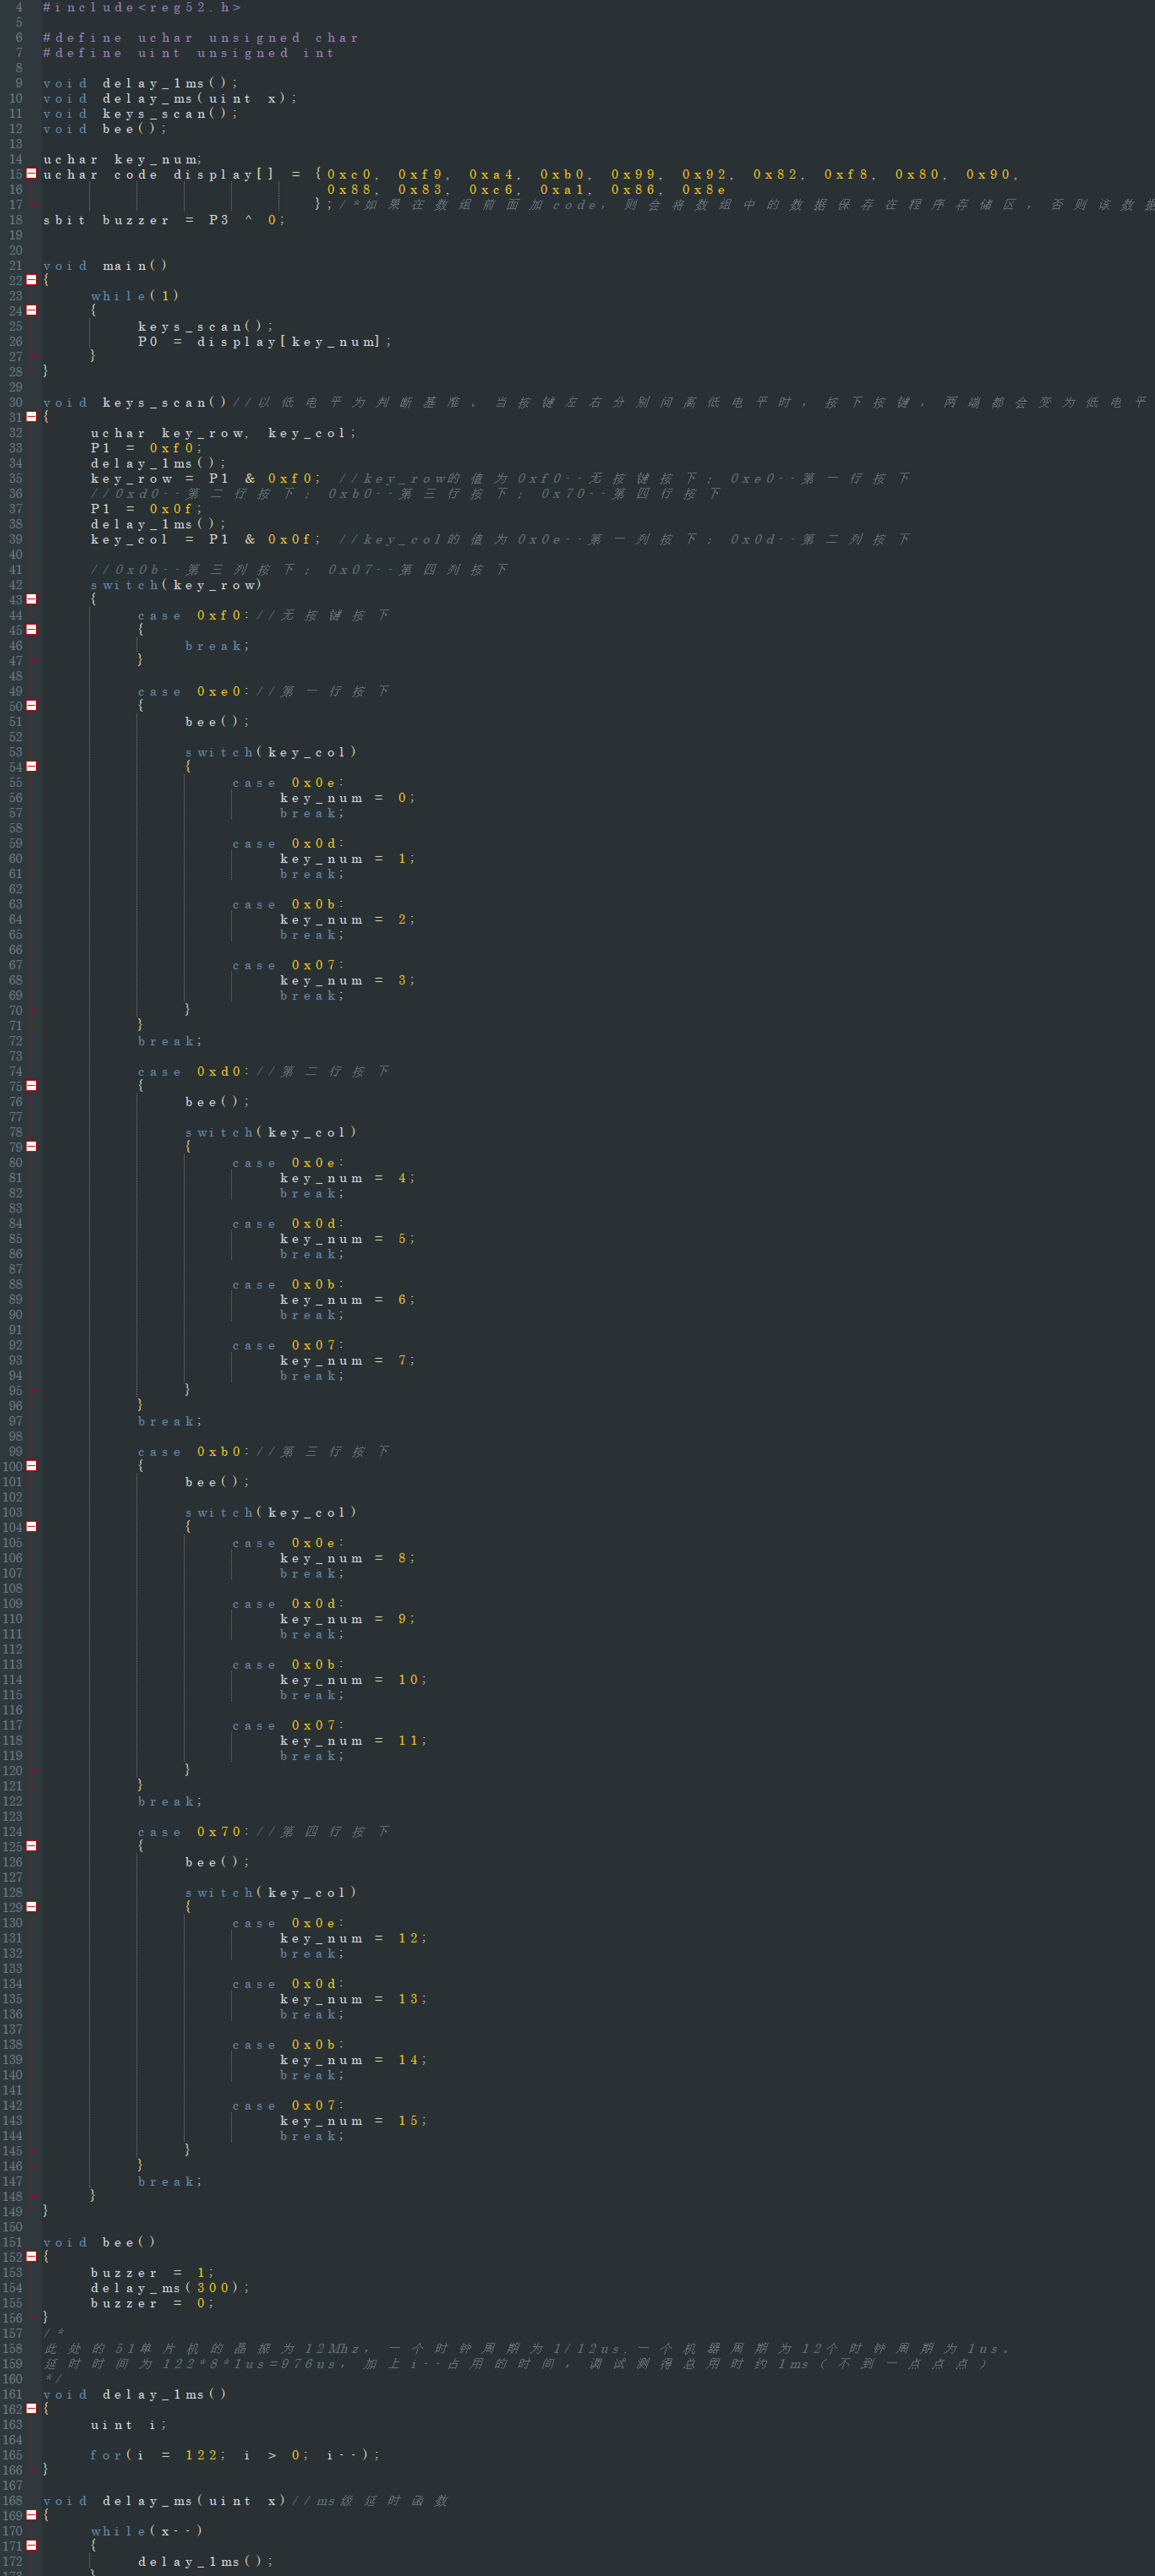Place cursor on #include<reg52.h> line

point(141,7)
